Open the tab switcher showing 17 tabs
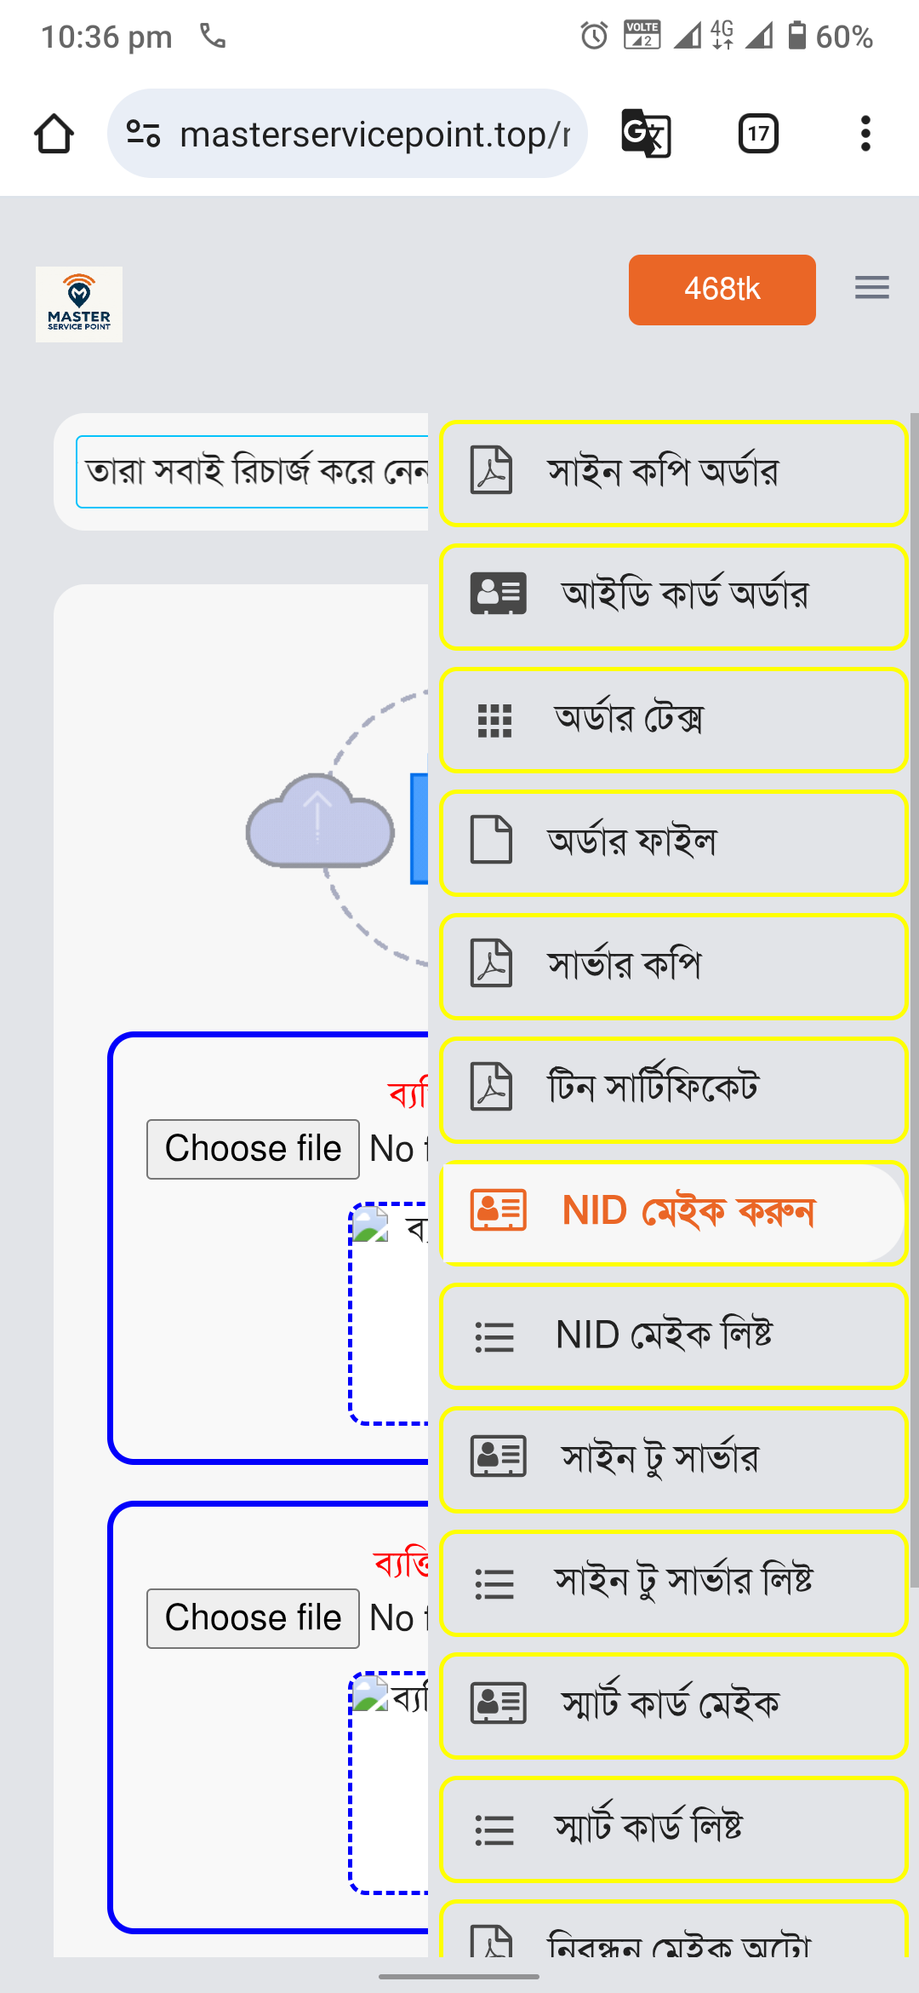This screenshot has width=919, height=1993. point(758,134)
